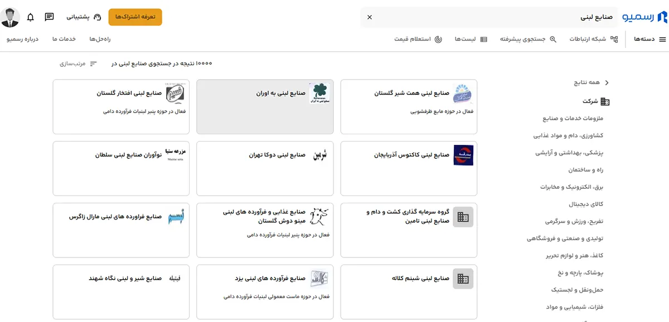Filter by ملزومات خدمات و صنایع
The height and width of the screenshot is (322, 669).
point(573,119)
